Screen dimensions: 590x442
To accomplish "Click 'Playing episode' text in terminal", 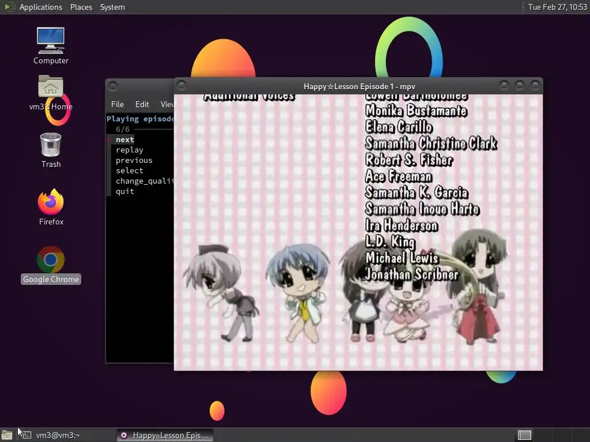I will [x=140, y=119].
